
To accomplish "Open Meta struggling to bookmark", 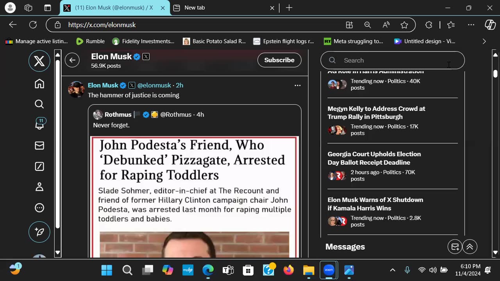I will coord(354,41).
